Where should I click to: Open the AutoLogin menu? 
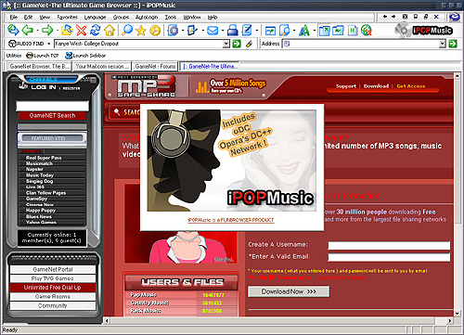click(147, 17)
